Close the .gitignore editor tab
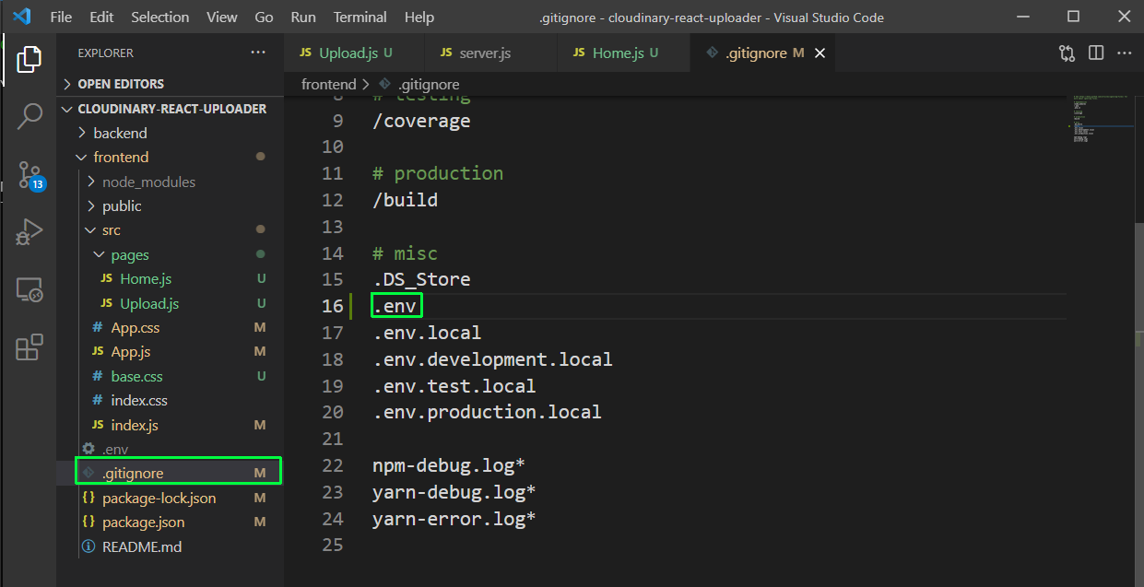1144x587 pixels. click(820, 53)
